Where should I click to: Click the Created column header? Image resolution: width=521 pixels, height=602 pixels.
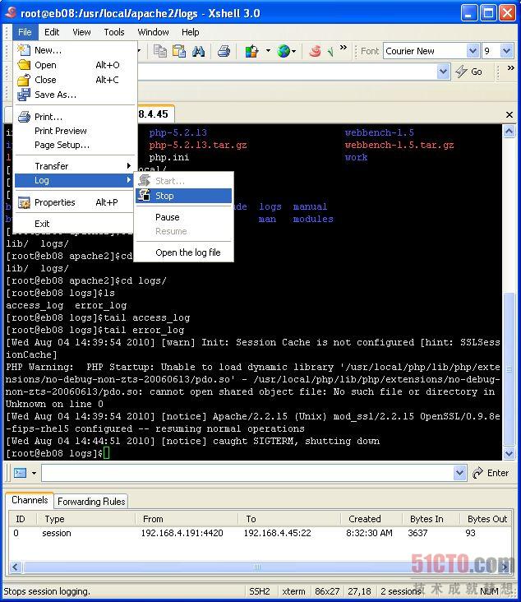coord(371,519)
